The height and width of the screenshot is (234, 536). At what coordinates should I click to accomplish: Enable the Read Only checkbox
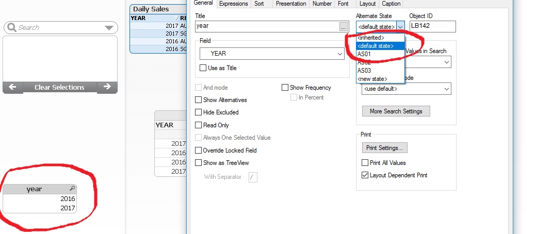point(198,125)
